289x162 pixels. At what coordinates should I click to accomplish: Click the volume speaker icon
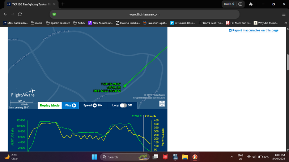[254, 157]
